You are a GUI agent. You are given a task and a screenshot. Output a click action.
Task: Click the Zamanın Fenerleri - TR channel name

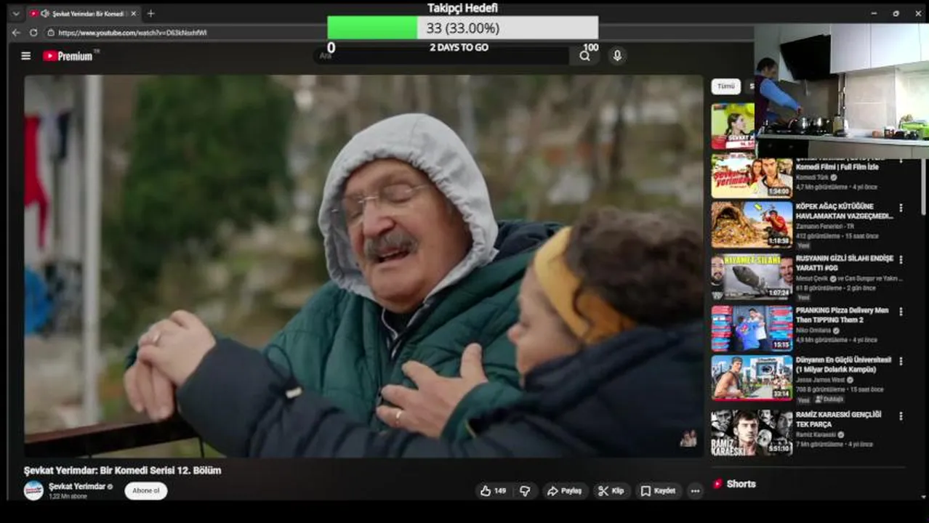(824, 226)
